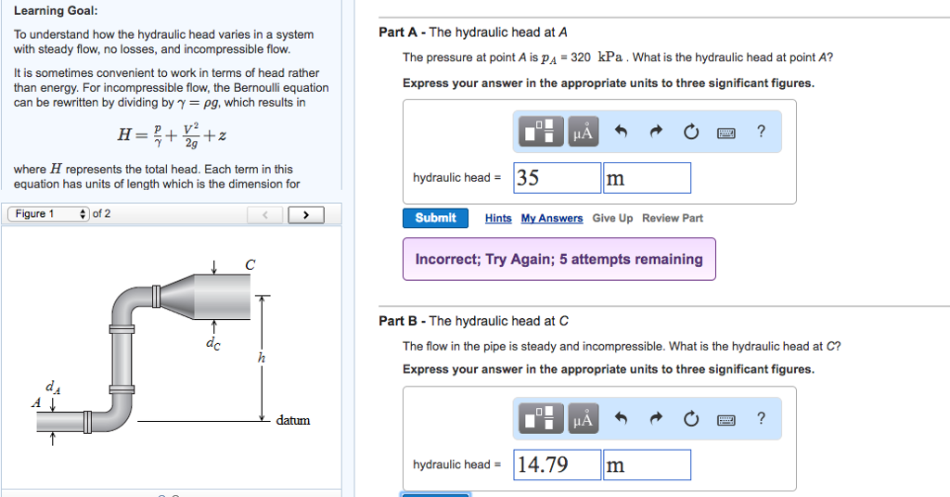This screenshot has width=950, height=497.
Task: Click the previous figure arrow button
Action: click(x=265, y=215)
